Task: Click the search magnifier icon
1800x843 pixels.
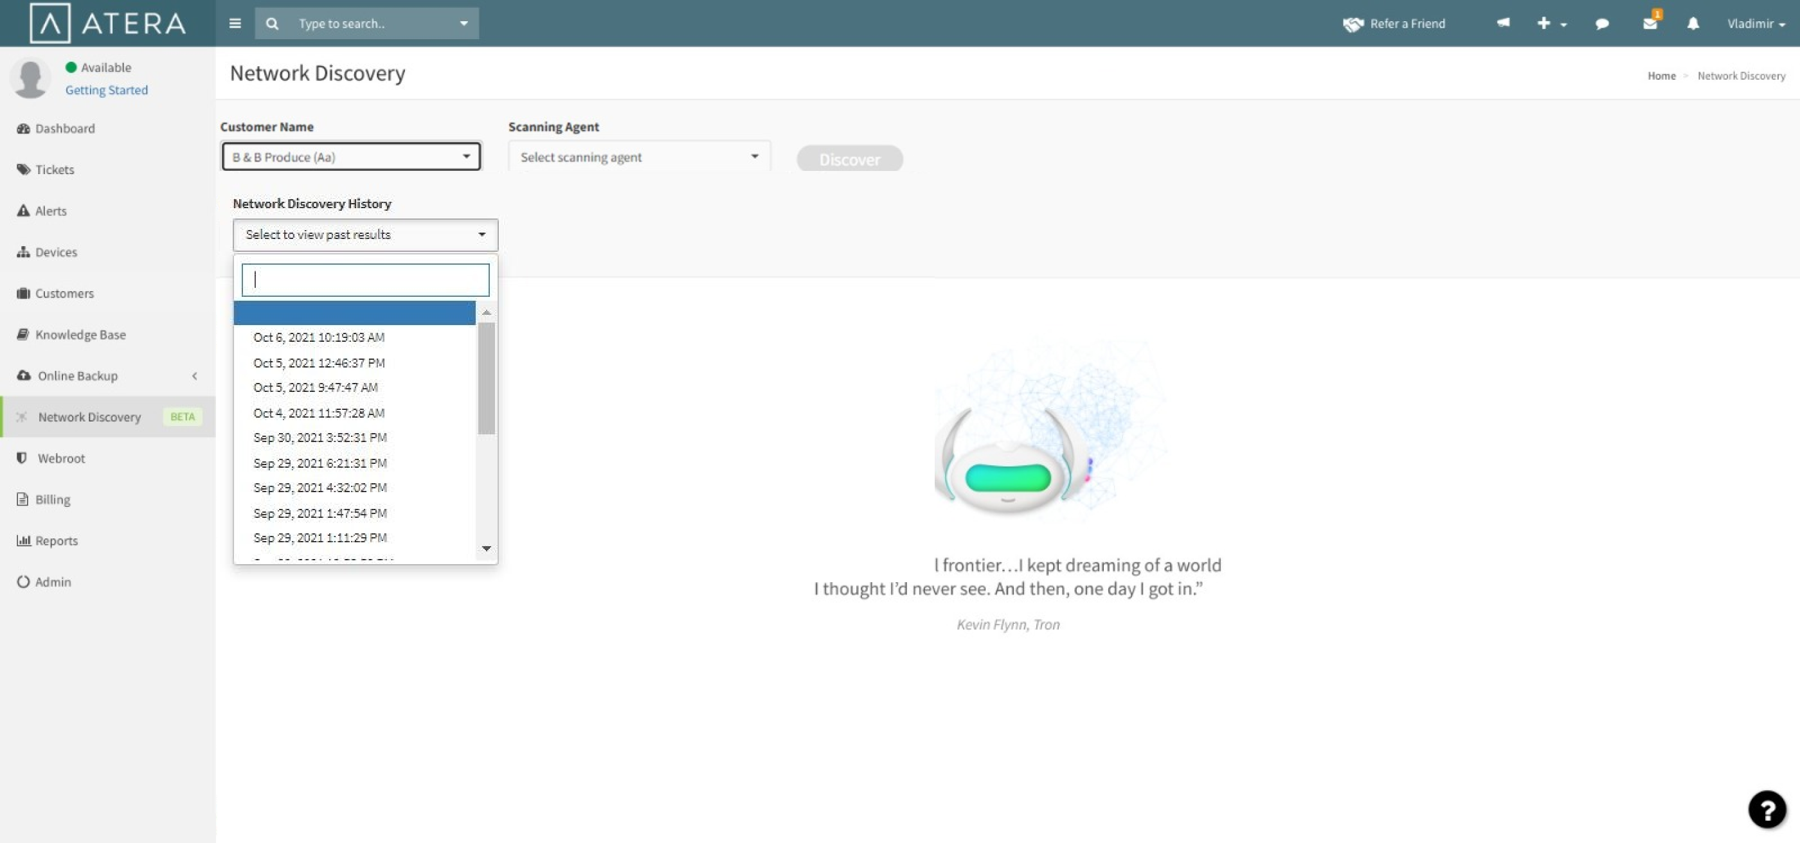Action: pos(272,23)
